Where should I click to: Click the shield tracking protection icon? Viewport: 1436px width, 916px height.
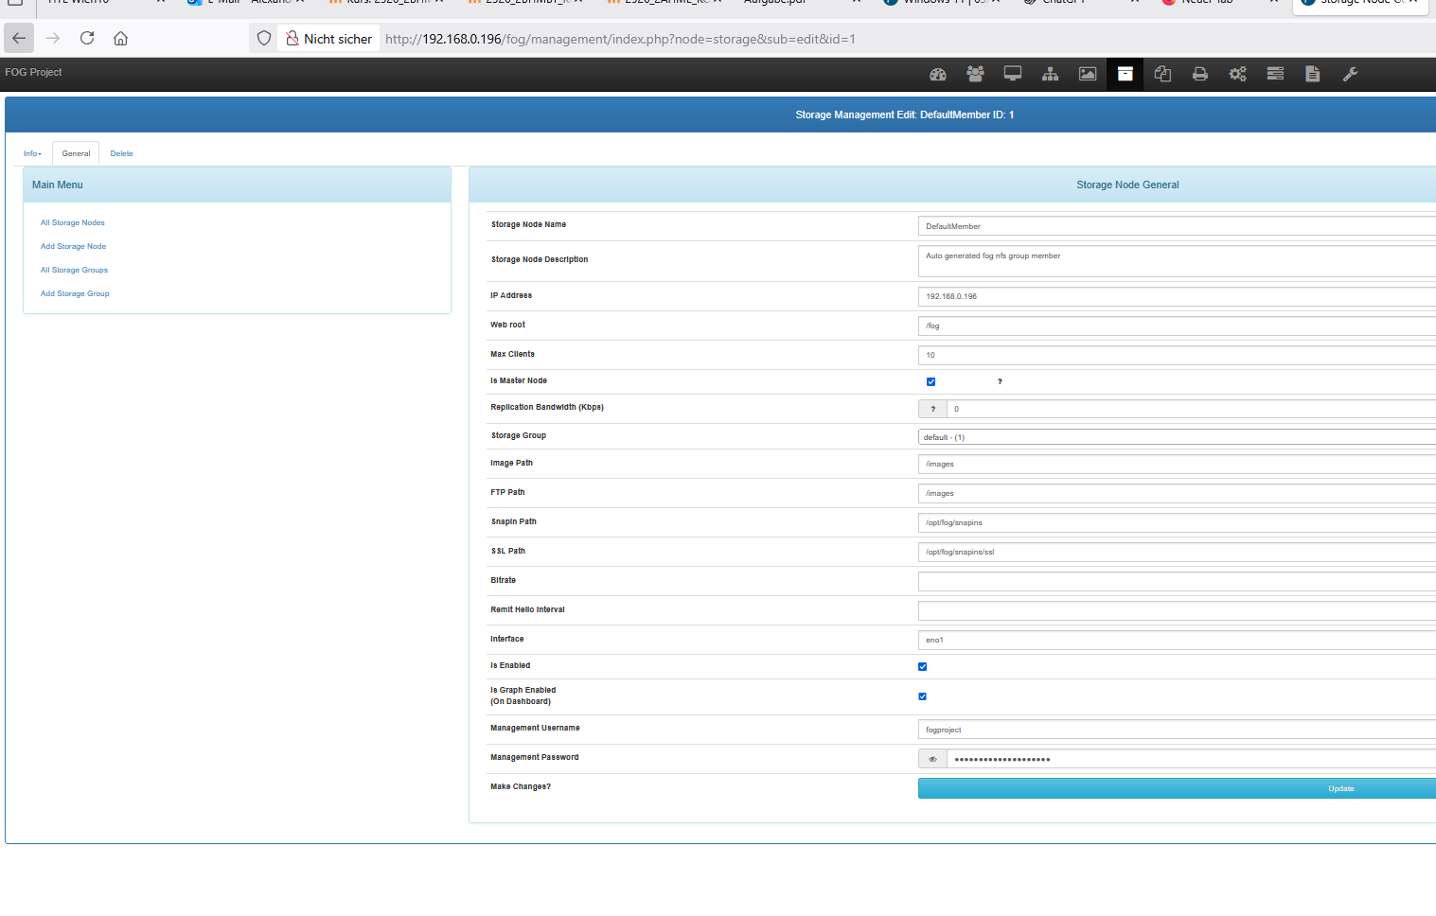[264, 38]
